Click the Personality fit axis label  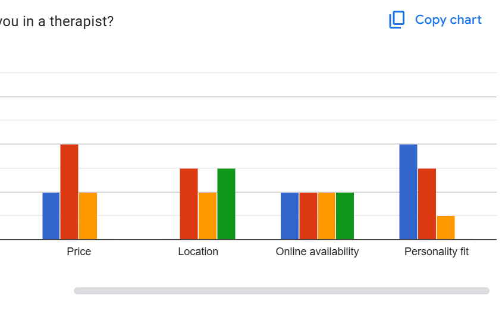point(437,252)
